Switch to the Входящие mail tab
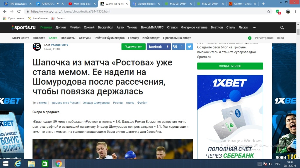Screen dimensions: 300x168 tap(18, 3)
